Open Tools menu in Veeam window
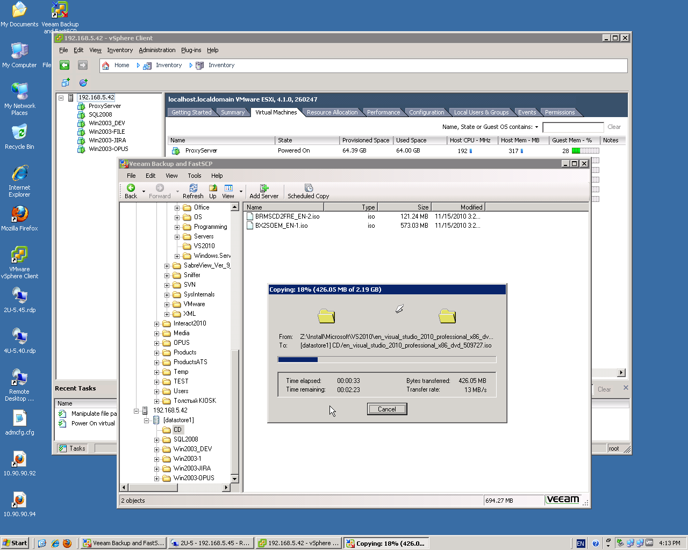Screen dimensions: 688x550 click(195, 176)
